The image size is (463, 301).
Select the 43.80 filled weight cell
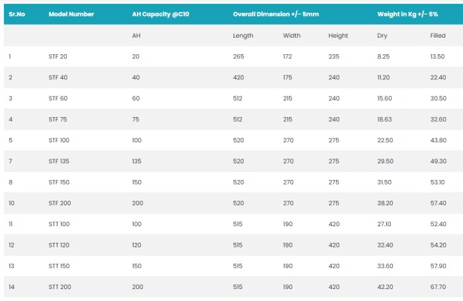(438, 140)
